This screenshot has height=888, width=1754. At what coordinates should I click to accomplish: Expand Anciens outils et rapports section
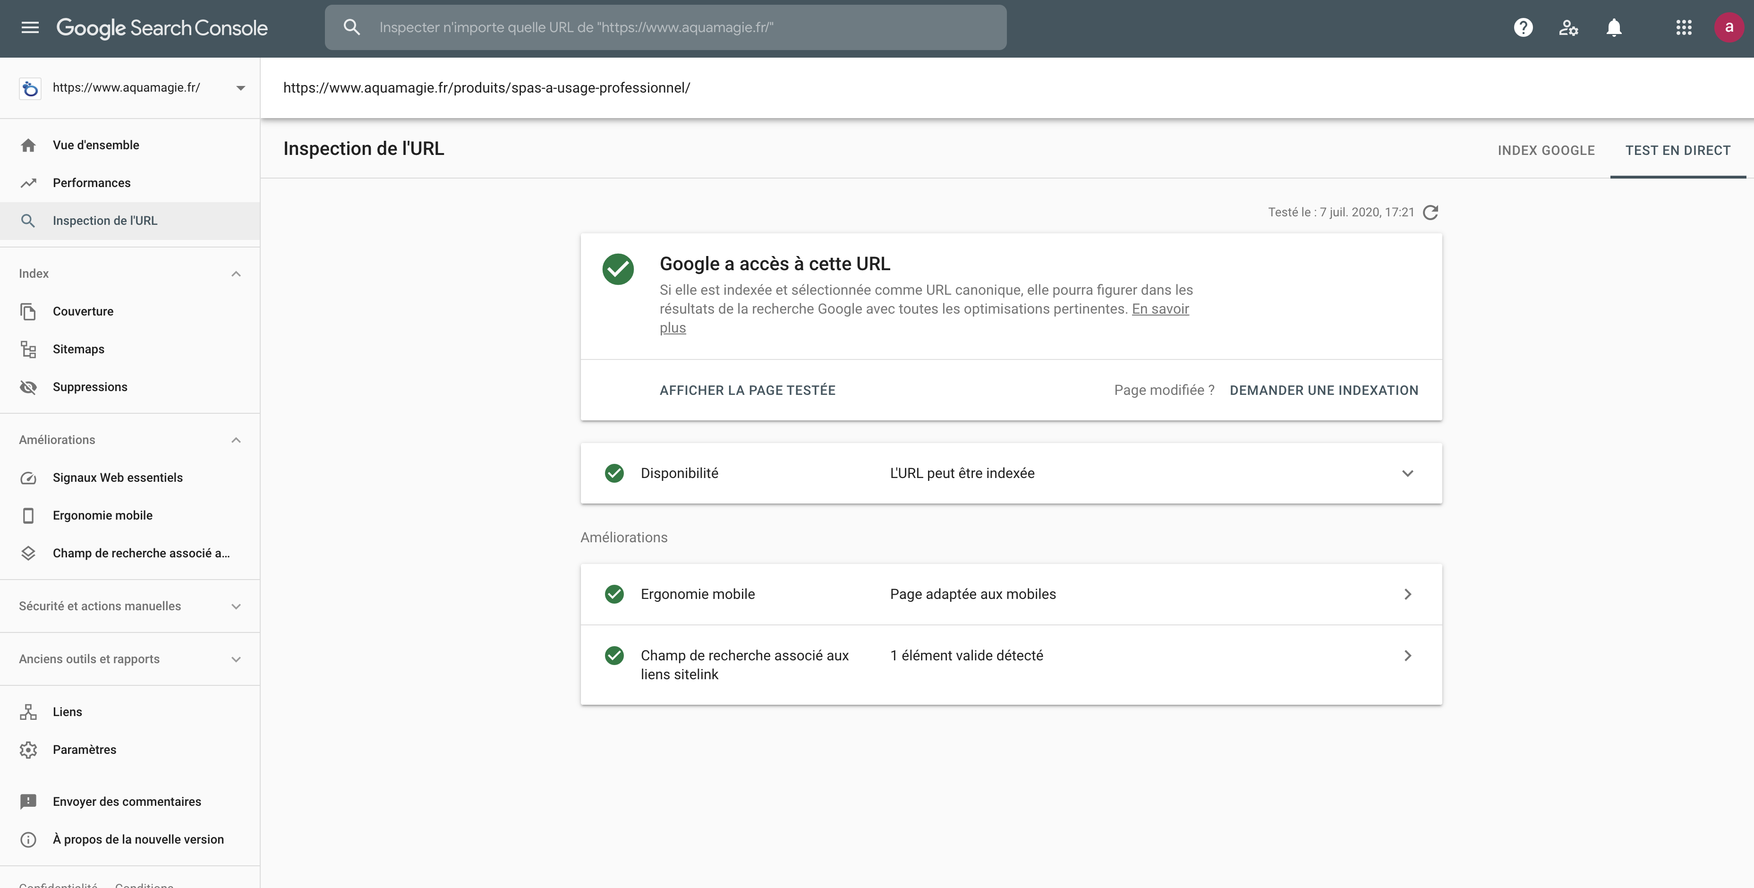coord(236,659)
